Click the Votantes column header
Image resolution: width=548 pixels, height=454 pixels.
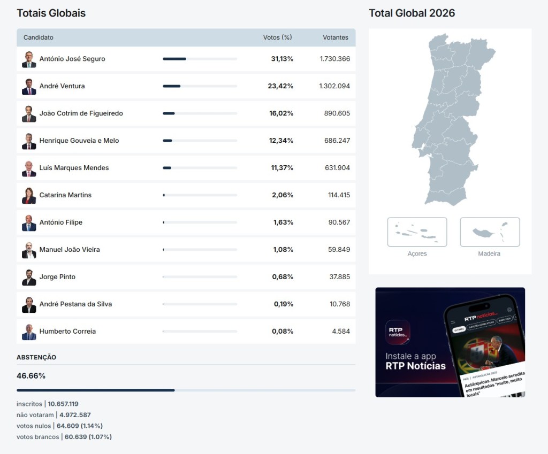336,37
